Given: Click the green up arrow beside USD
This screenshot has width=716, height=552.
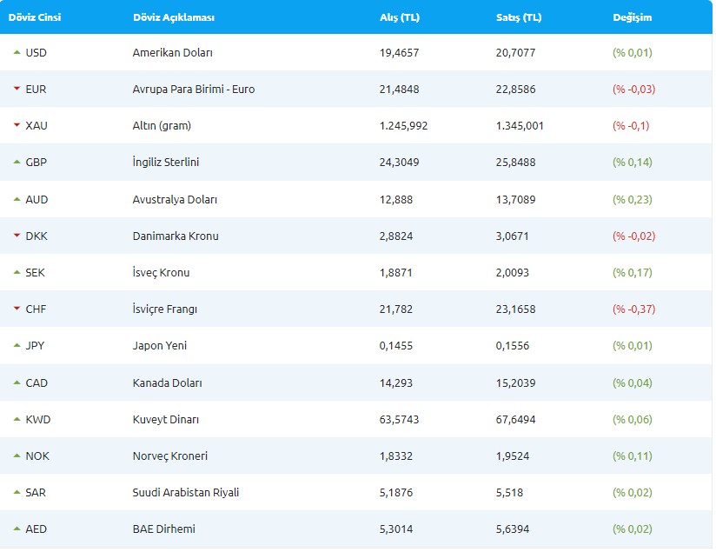Looking at the screenshot, I should coord(17,52).
